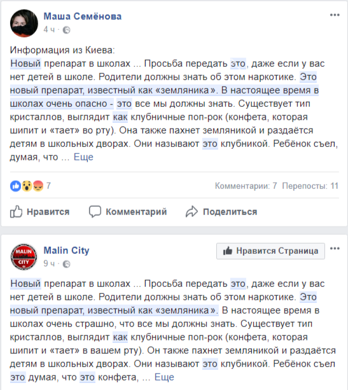Viewport: 348px width, 390px height.
Task: View Перепосты: 11 list
Action: (310, 186)
